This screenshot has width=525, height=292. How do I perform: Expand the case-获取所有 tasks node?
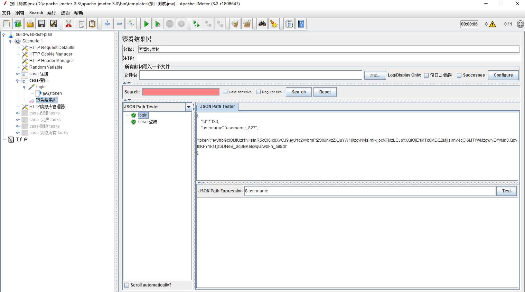[17, 133]
